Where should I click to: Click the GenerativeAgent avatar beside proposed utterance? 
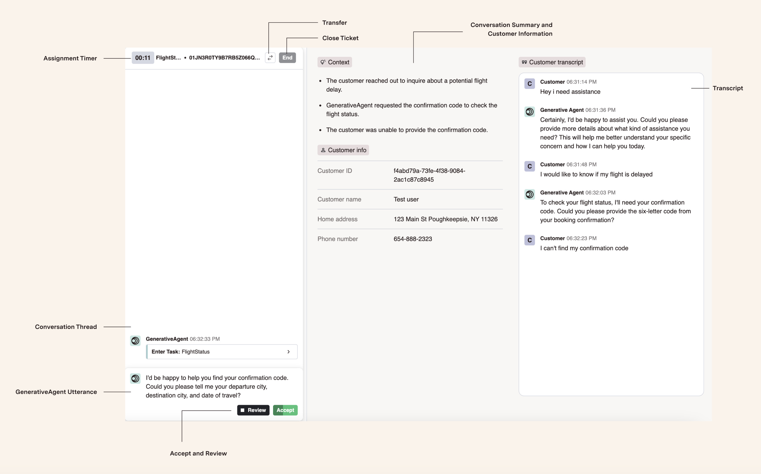pos(135,378)
